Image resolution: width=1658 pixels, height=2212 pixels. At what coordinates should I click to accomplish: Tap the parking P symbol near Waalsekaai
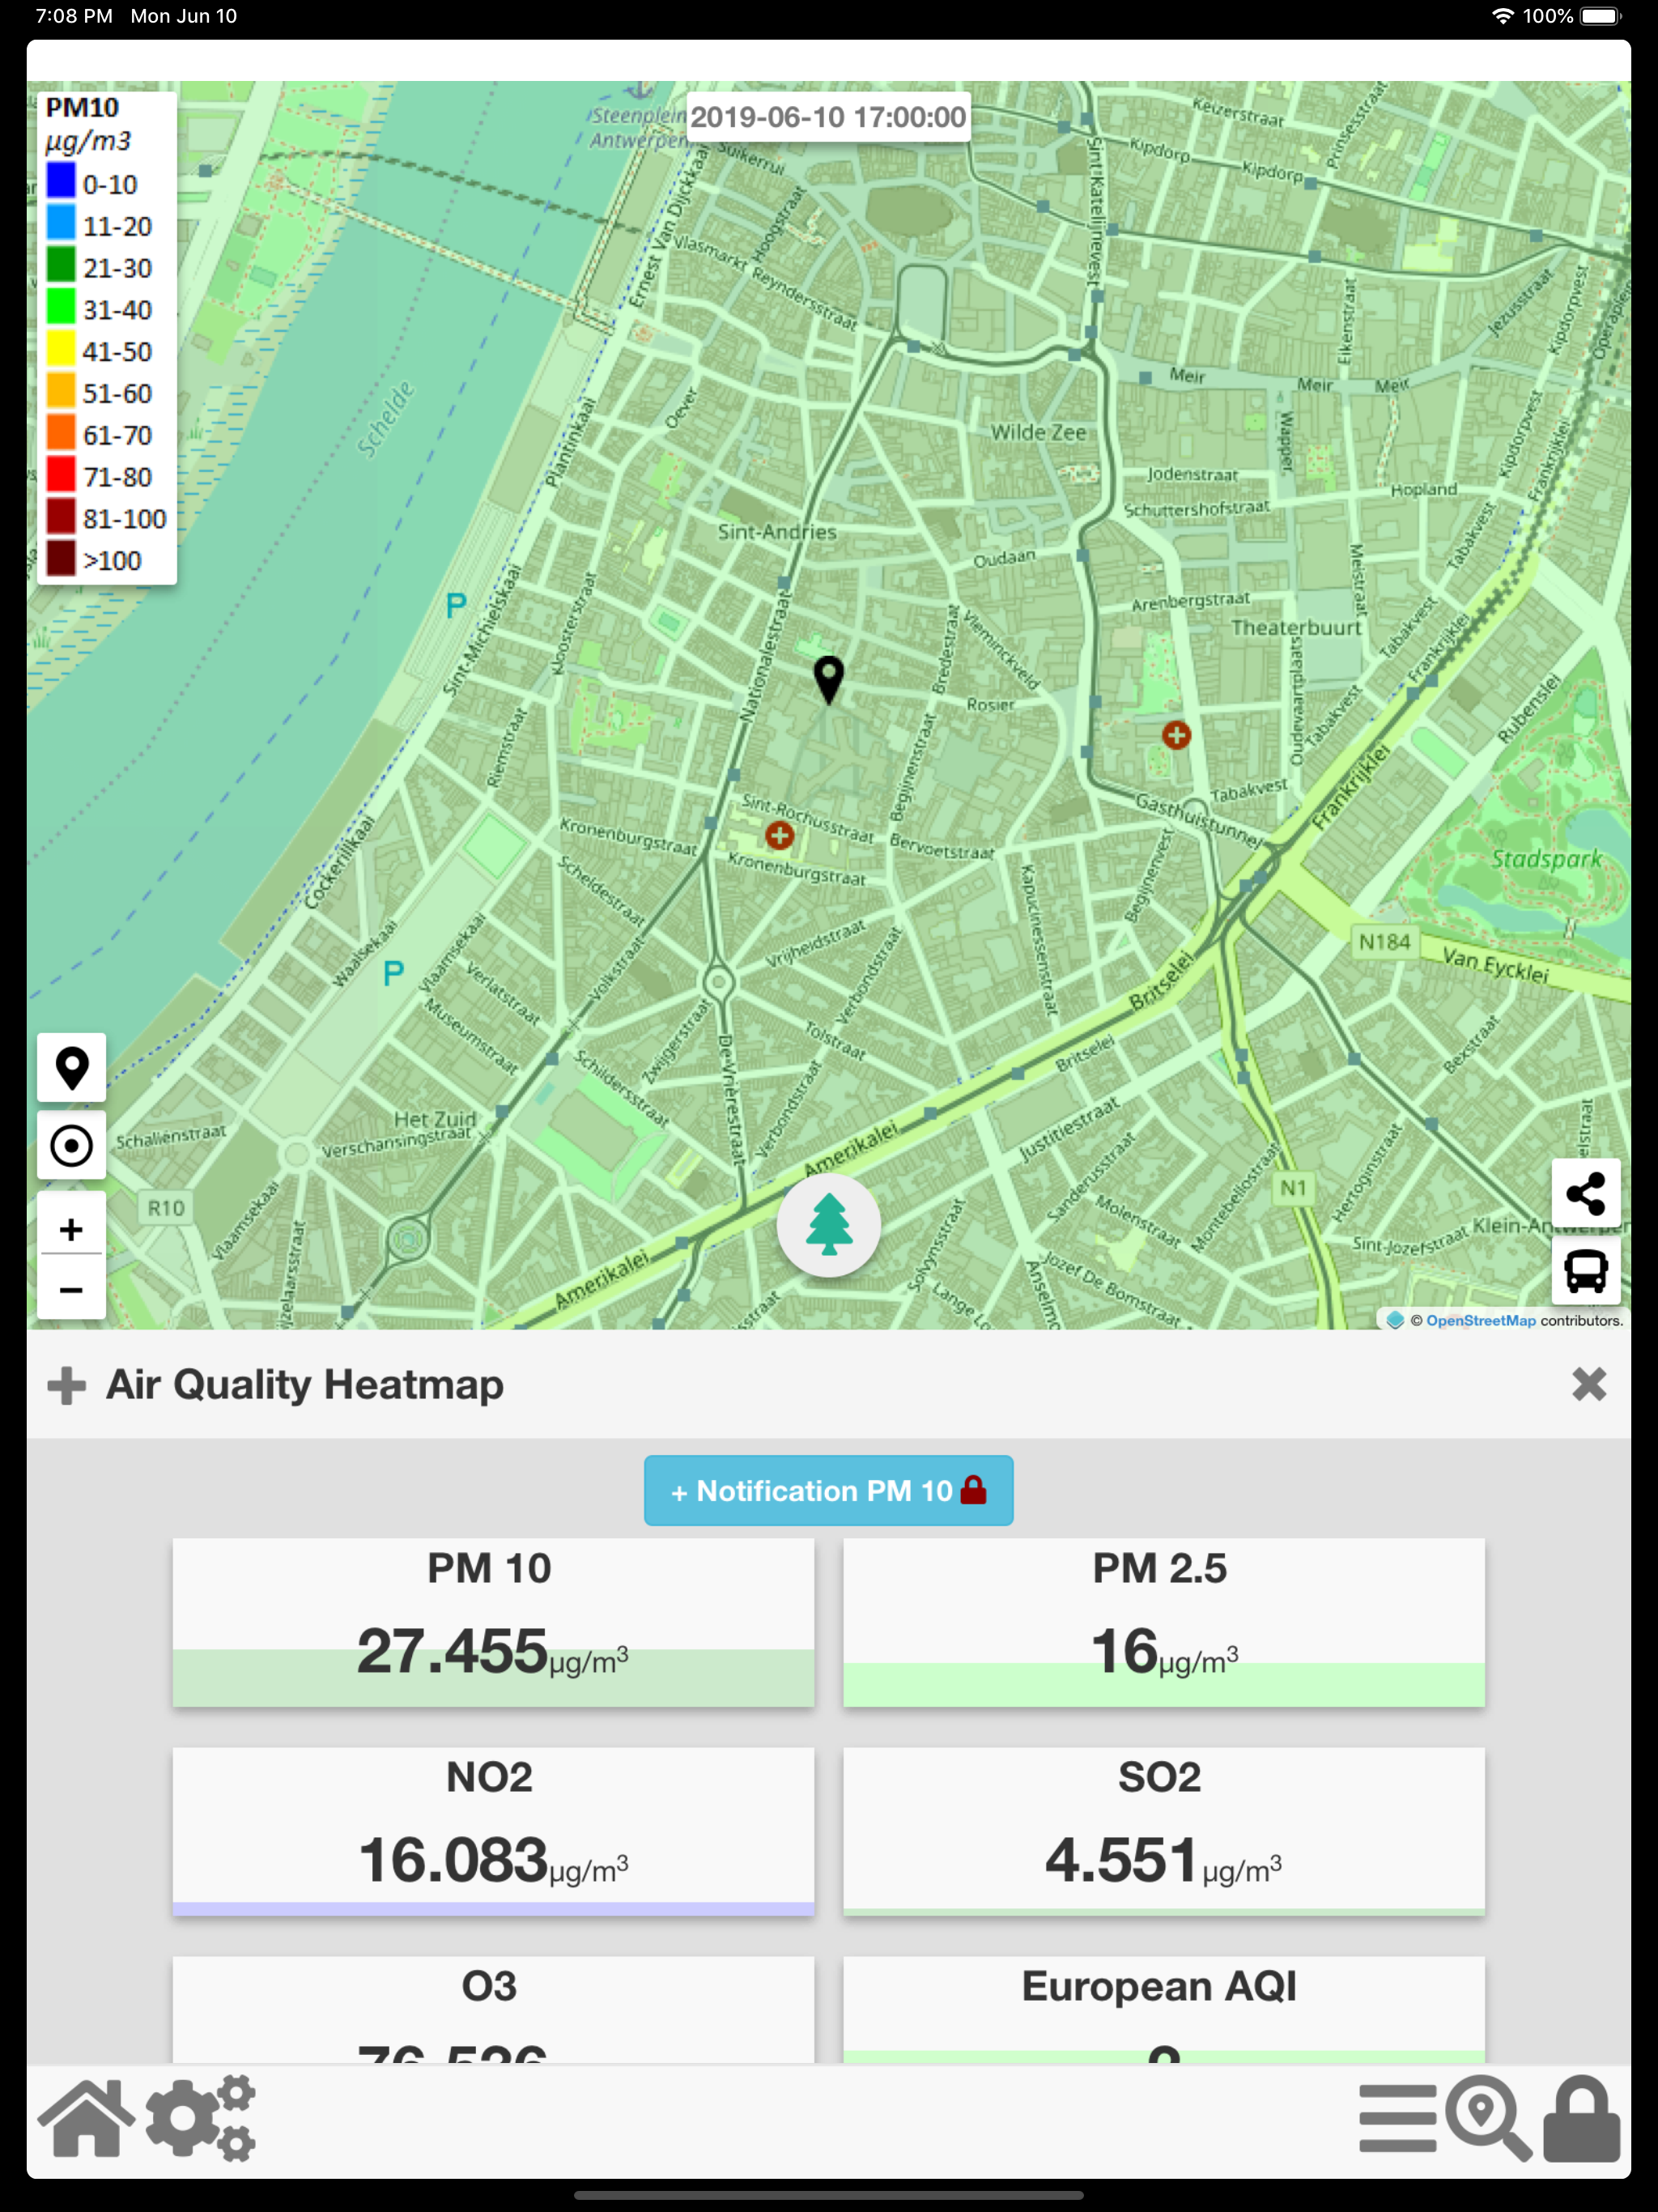point(394,973)
